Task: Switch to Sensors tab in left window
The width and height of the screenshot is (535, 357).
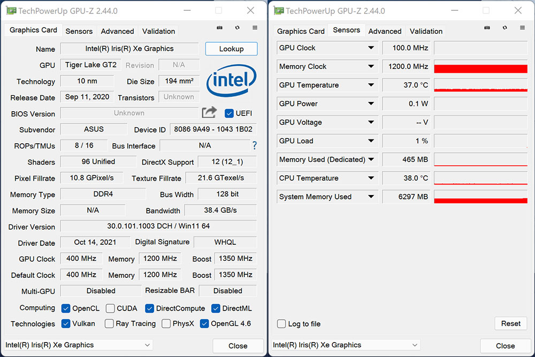Action: (x=79, y=31)
